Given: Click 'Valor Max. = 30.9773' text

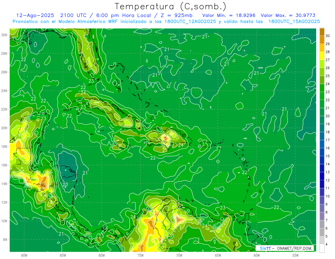Looking at the screenshot, I should 288,15.
